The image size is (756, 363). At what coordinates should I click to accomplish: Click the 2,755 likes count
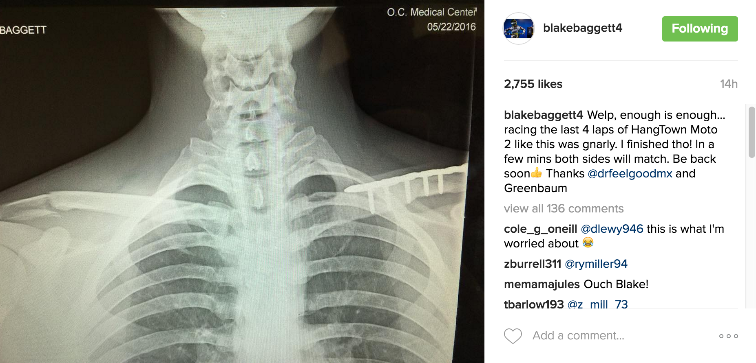(x=533, y=84)
